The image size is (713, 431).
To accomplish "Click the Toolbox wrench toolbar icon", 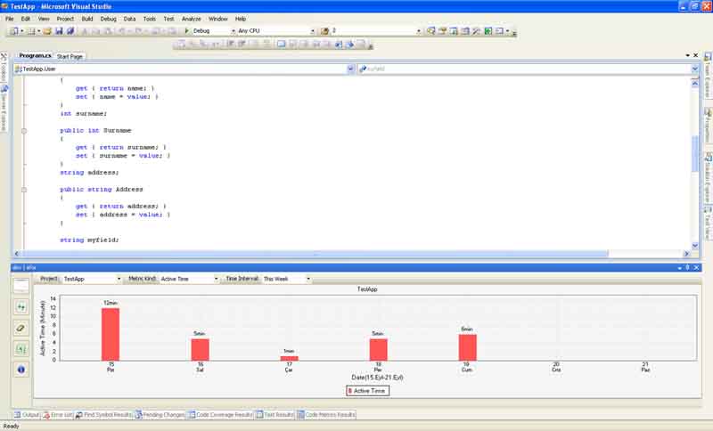I will click(x=476, y=31).
